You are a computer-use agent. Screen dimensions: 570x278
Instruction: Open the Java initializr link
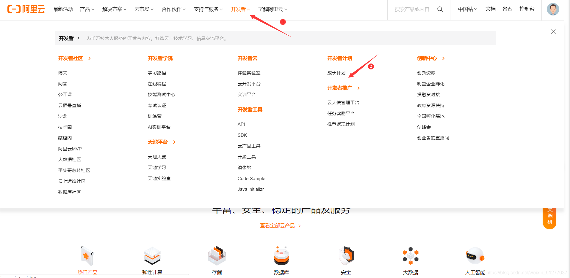coord(251,189)
